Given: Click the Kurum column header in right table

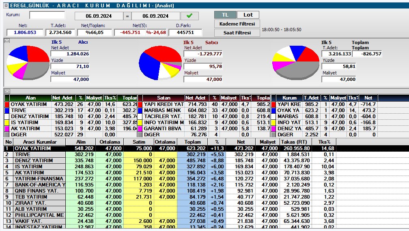Looking at the screenshot, I should click(x=289, y=98).
